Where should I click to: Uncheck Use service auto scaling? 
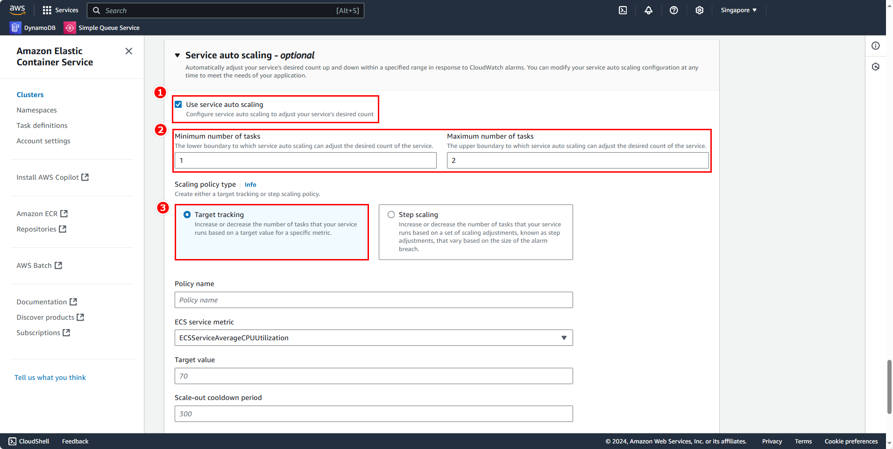pos(178,105)
